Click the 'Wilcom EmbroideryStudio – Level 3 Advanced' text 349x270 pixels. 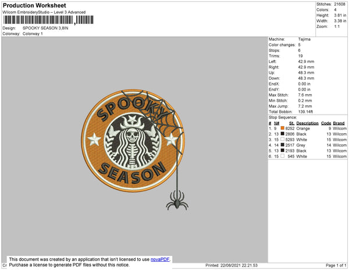tap(44, 12)
